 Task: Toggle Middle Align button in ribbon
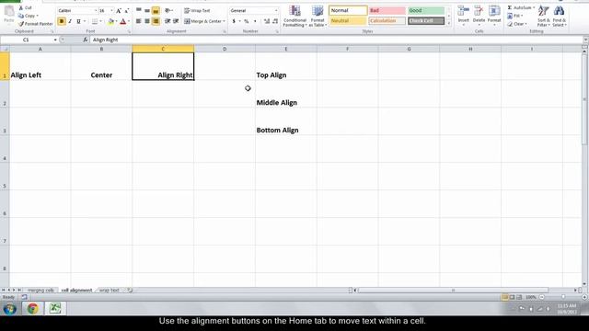coord(147,11)
